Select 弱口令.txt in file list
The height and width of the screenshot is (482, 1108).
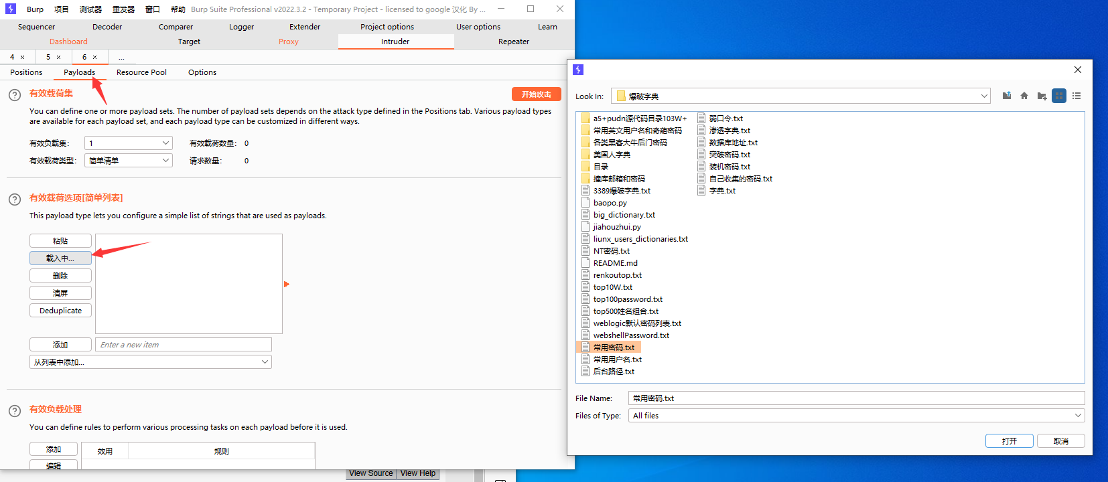721,118
